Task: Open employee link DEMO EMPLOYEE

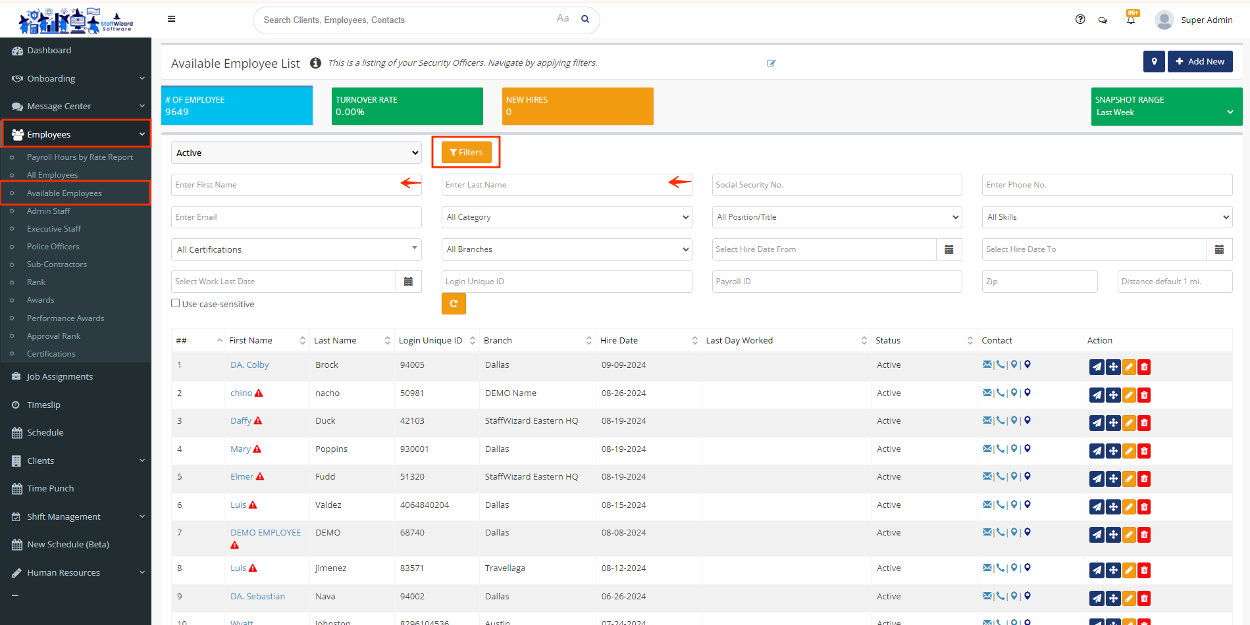Action: click(265, 532)
